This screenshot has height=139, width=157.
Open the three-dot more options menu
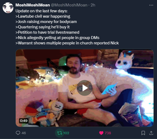point(151,5)
